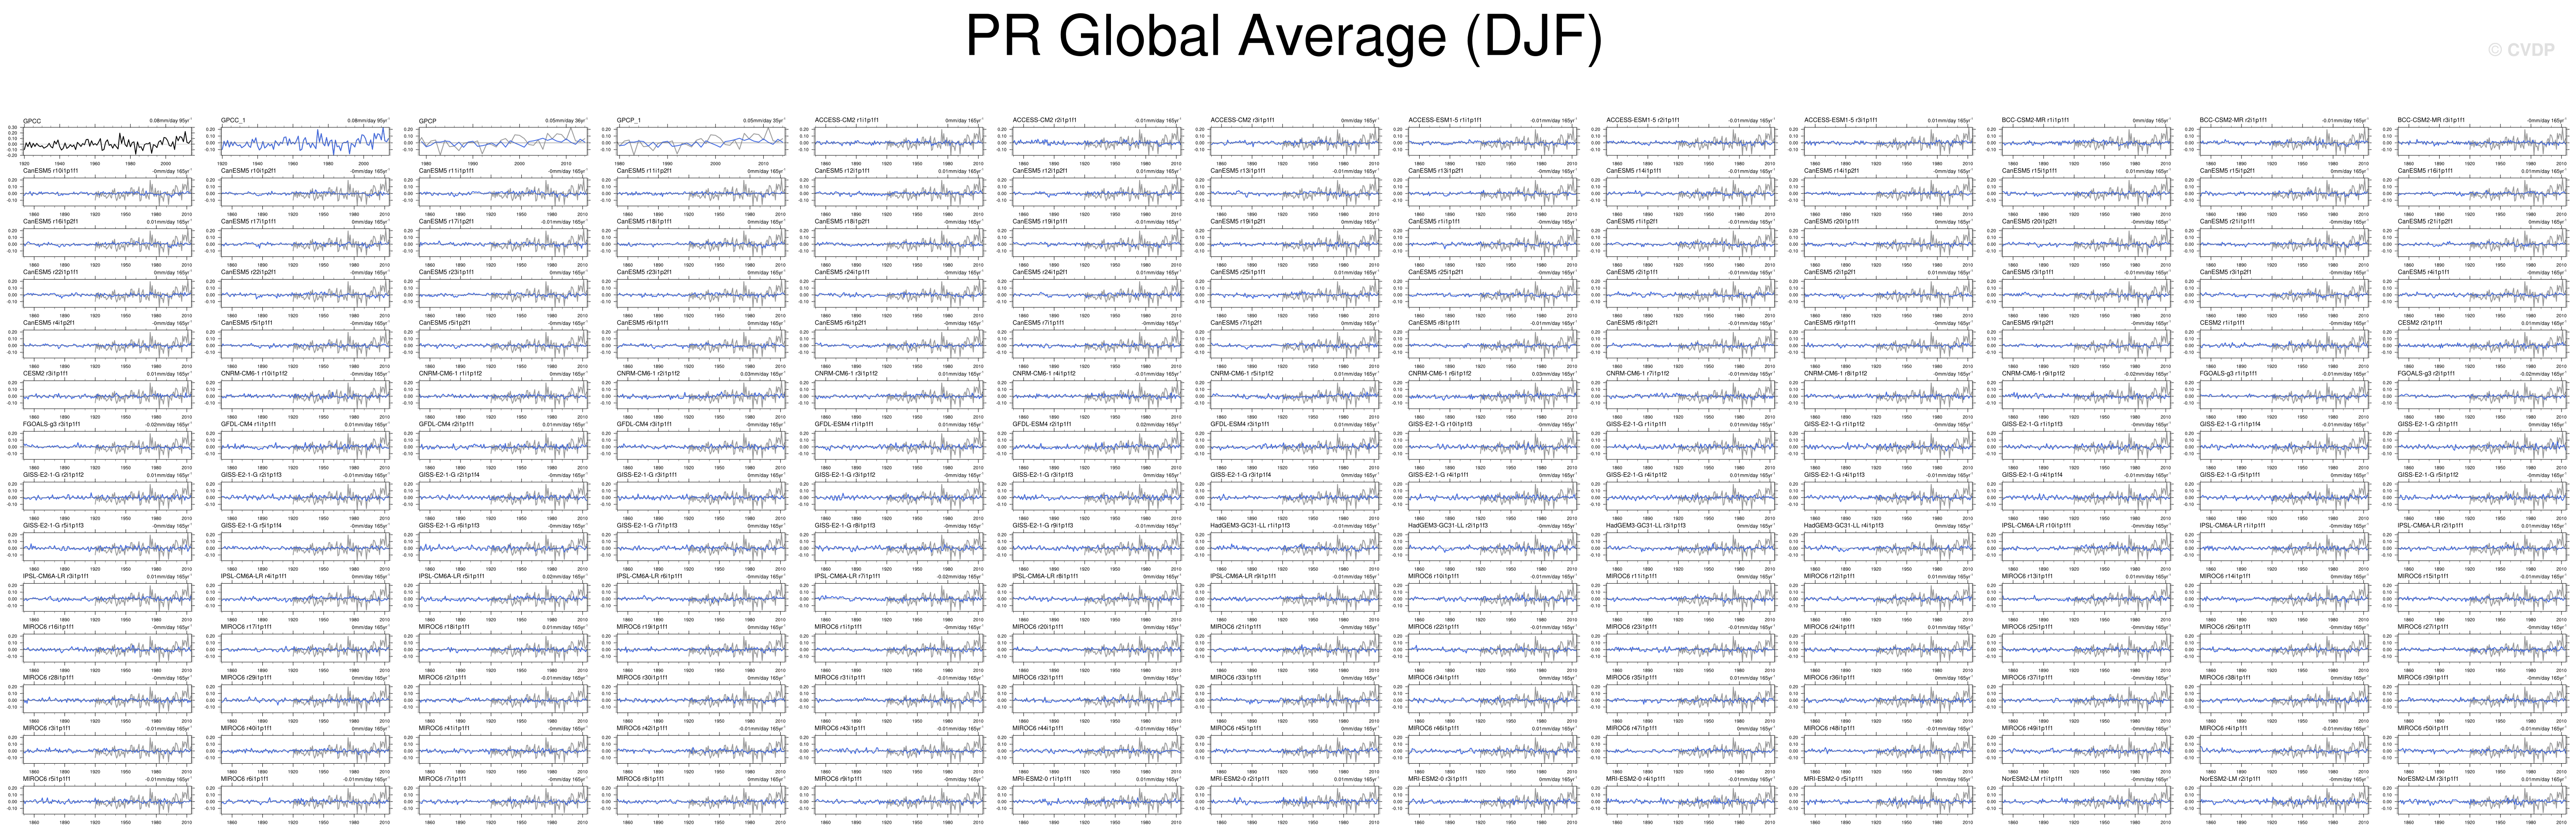
Task: Open the CanESM5 r4i1p1f1 panel
Action: tap(2482, 295)
